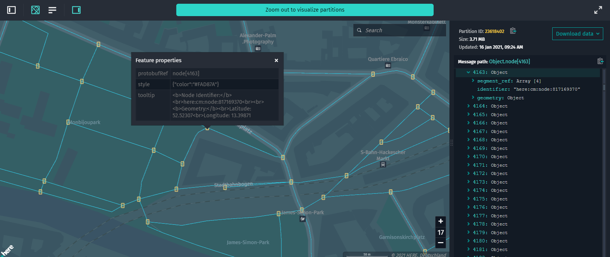The height and width of the screenshot is (257, 610).
Task: Click the panel divider drag handle
Action: [452, 143]
